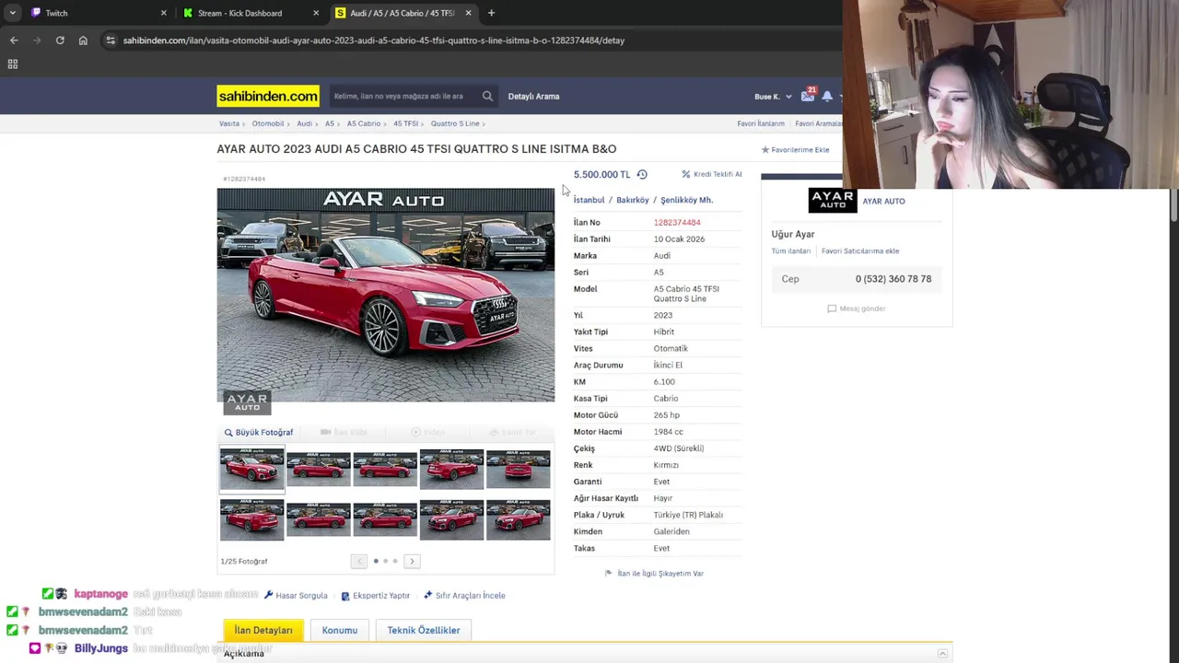Open Detaylı Arama link
Viewport: 1179px width, 663px height.
[533, 96]
